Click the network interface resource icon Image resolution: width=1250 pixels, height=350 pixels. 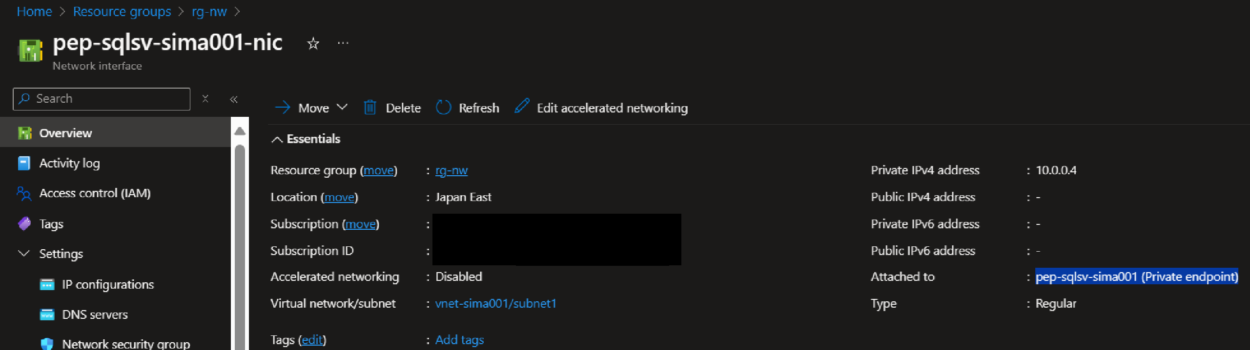[x=30, y=51]
